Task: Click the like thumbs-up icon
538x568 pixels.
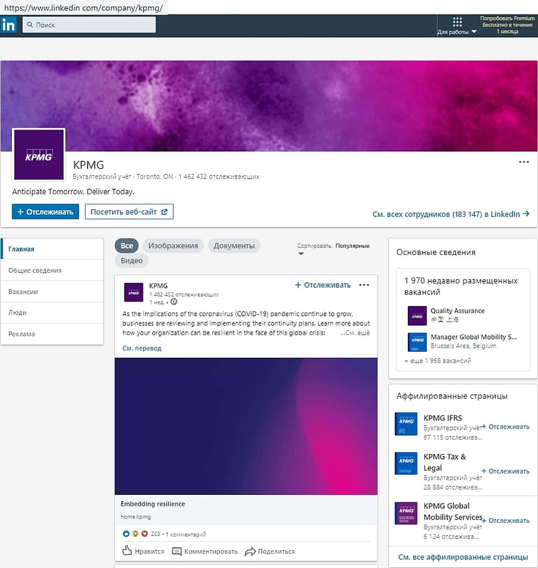Action: click(x=127, y=551)
